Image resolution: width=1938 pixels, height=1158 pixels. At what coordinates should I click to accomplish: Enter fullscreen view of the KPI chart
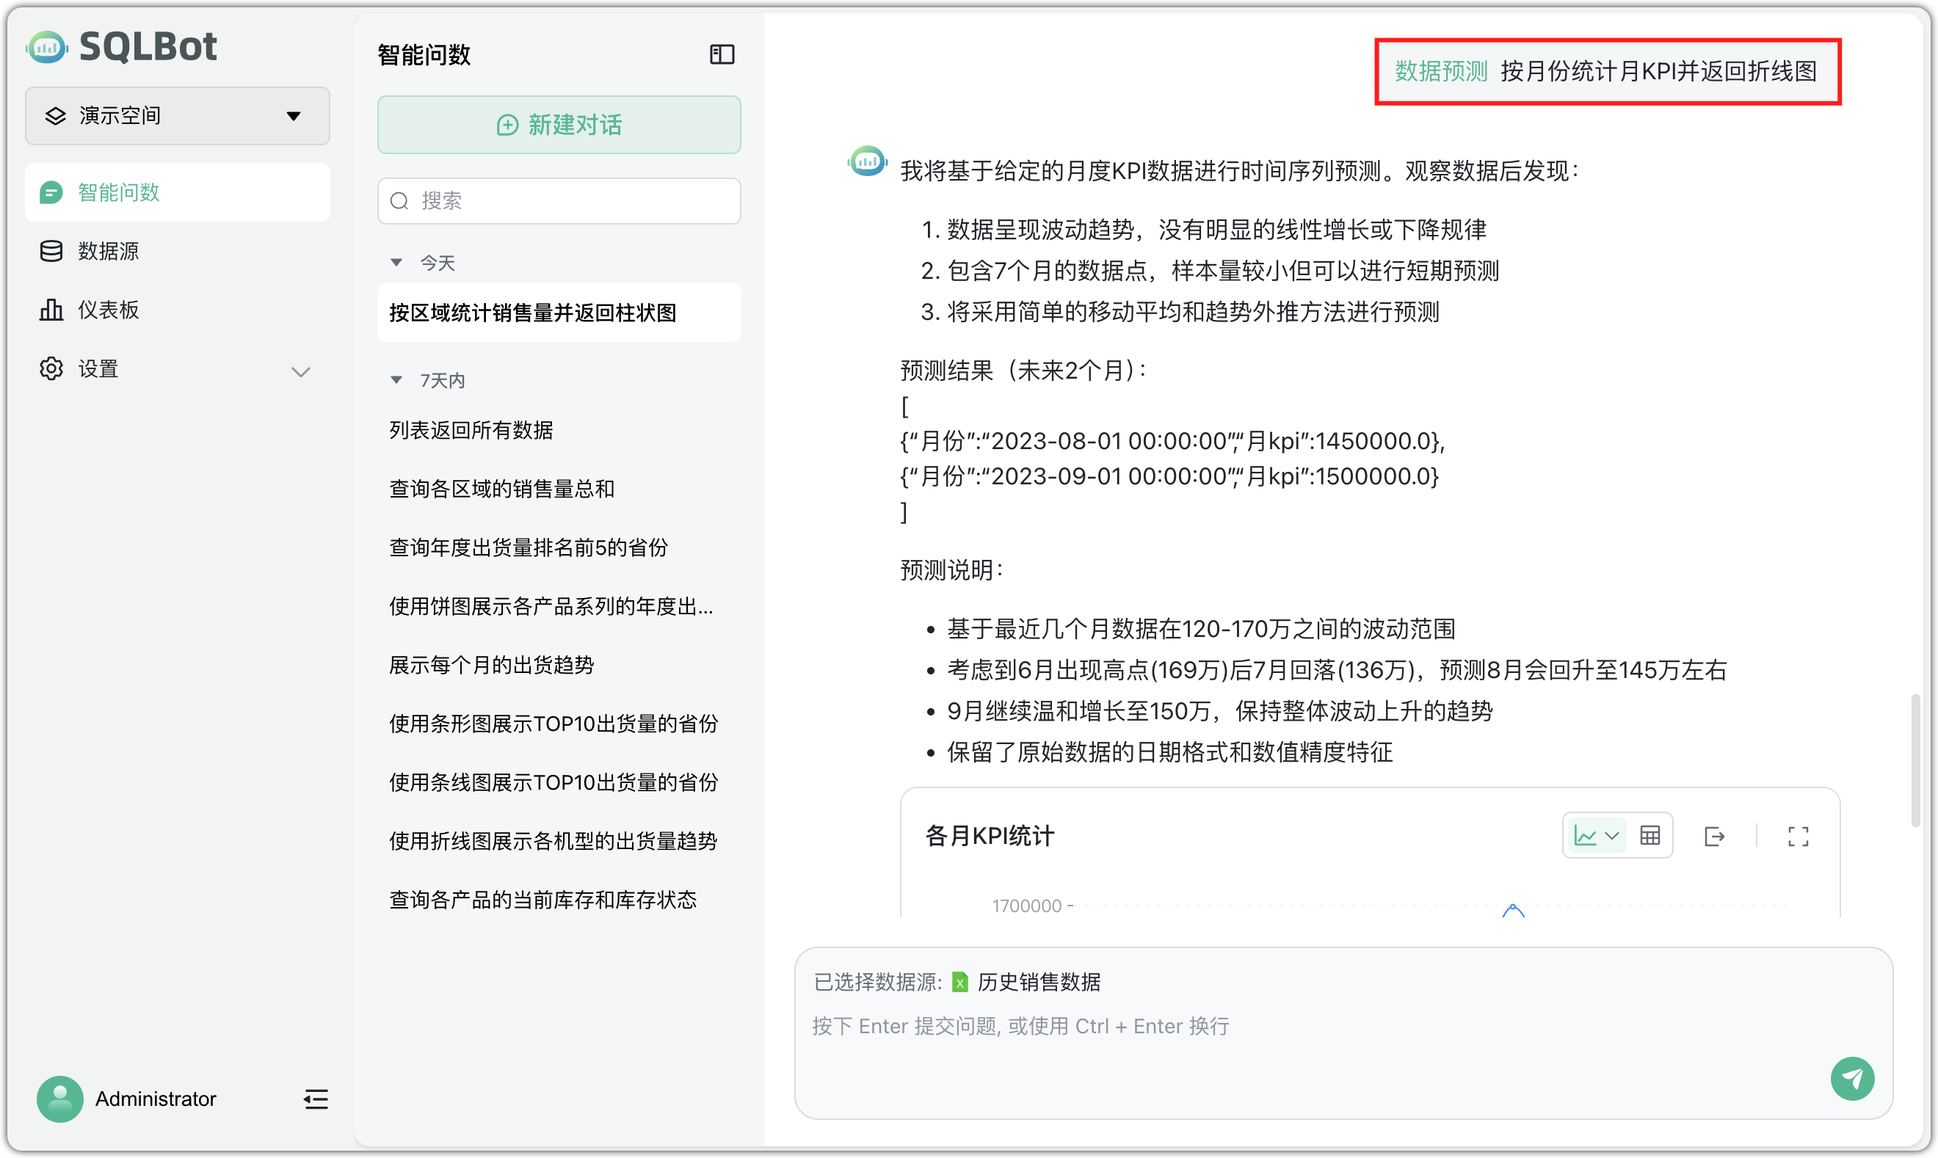coord(1797,837)
